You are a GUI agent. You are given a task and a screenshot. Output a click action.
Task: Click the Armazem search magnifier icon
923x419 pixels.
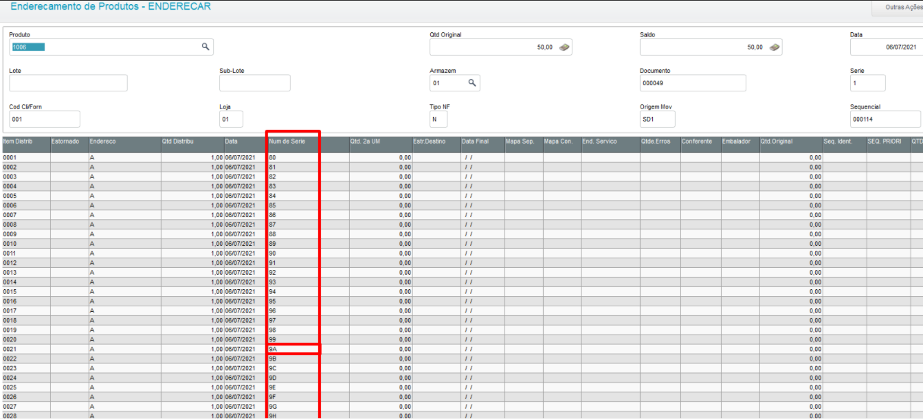(472, 83)
